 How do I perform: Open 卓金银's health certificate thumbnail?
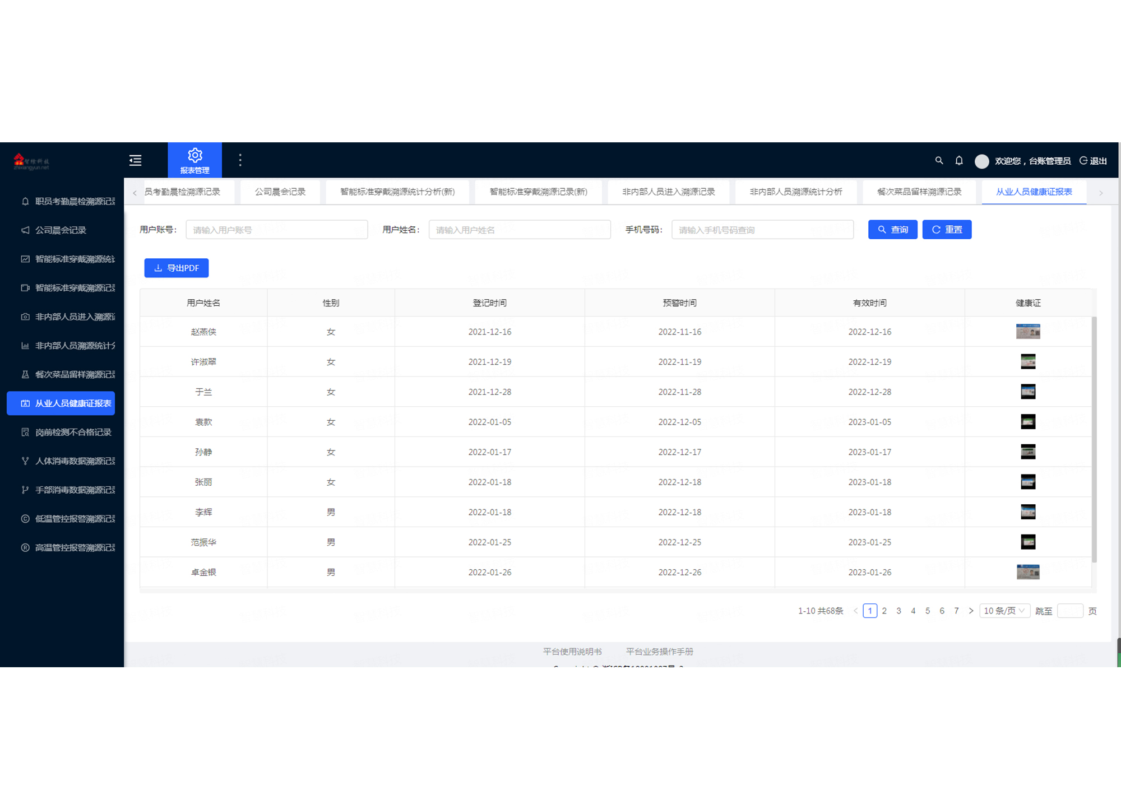(1028, 572)
